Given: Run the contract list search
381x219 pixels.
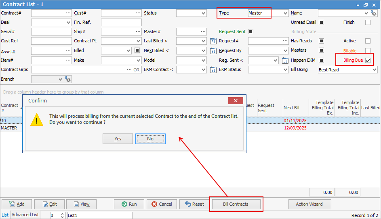Looking at the screenshot, I should [x=129, y=204].
